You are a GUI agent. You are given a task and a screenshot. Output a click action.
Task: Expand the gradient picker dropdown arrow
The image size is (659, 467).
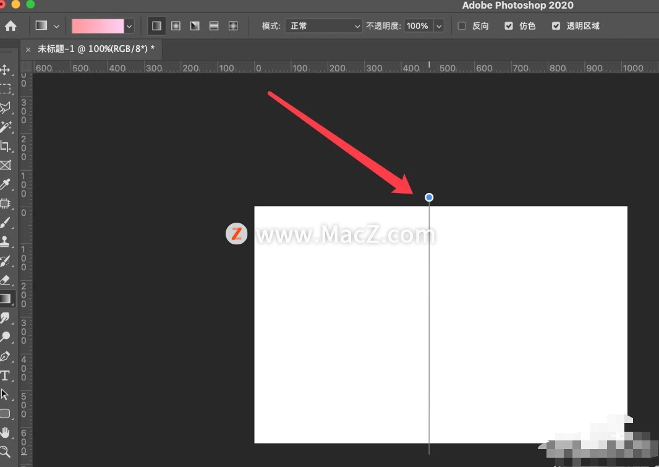point(129,26)
